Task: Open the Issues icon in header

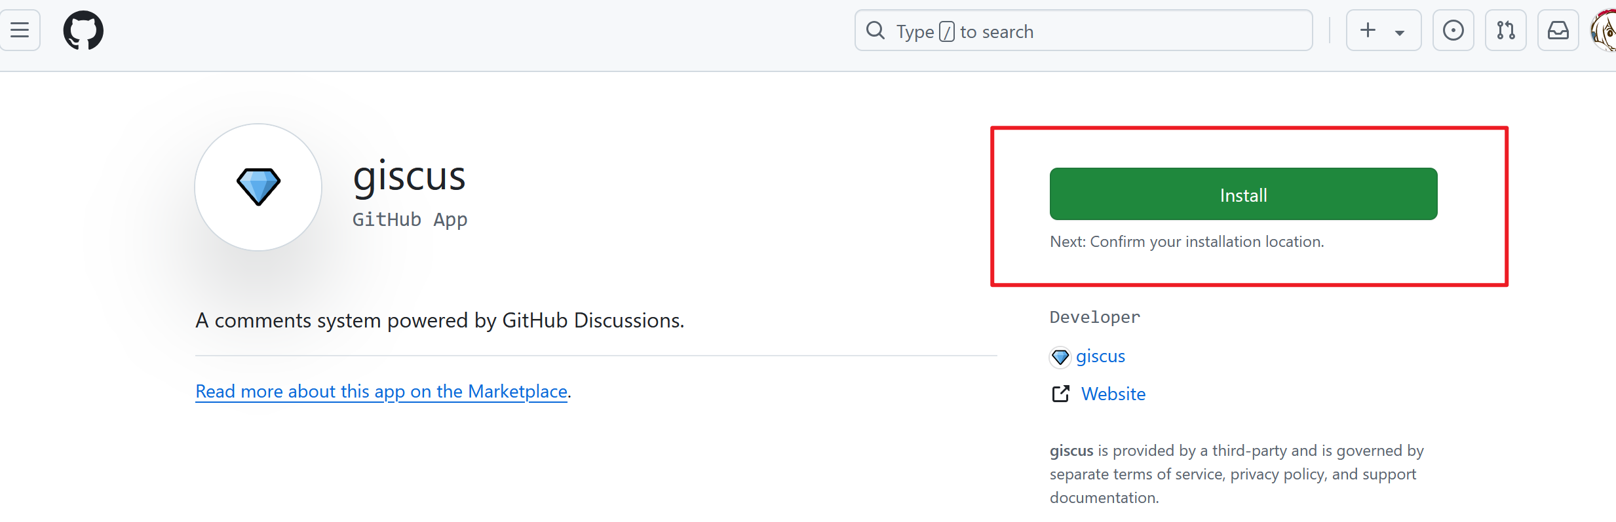Action: pyautogui.click(x=1453, y=30)
